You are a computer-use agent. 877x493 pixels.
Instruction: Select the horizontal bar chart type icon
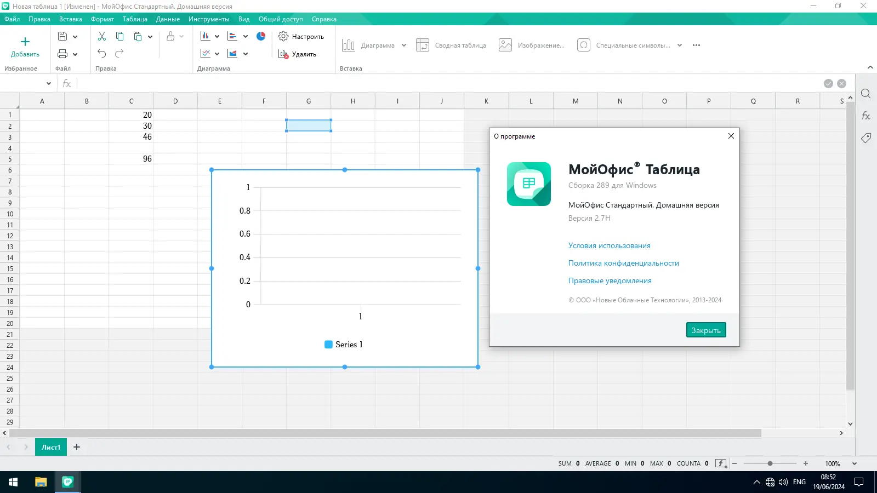coord(232,36)
